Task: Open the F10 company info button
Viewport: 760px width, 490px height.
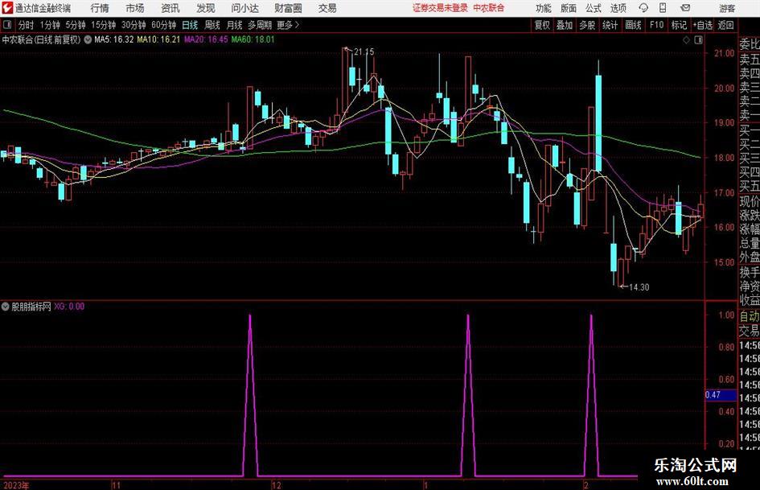Action: (656, 25)
